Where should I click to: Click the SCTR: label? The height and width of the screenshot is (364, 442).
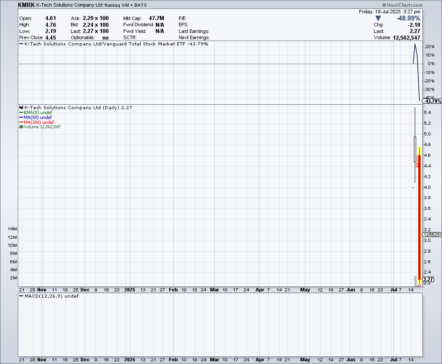(x=129, y=38)
